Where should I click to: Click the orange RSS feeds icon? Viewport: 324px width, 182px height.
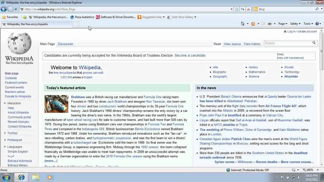(253, 24)
